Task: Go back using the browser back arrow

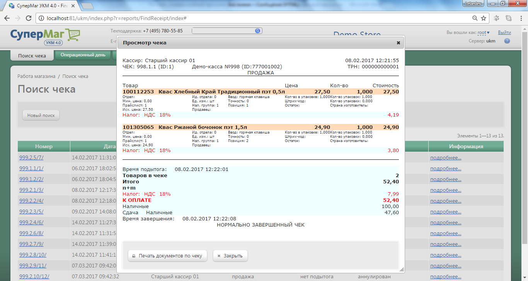Action: click(x=7, y=18)
